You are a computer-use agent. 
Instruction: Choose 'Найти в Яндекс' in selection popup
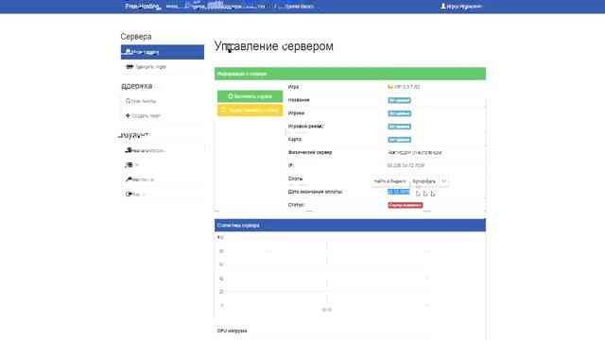click(389, 181)
